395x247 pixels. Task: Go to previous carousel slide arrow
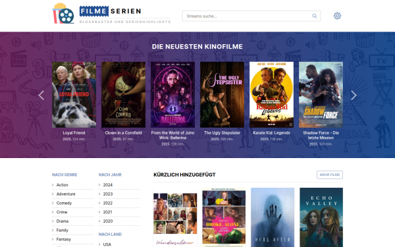point(41,96)
